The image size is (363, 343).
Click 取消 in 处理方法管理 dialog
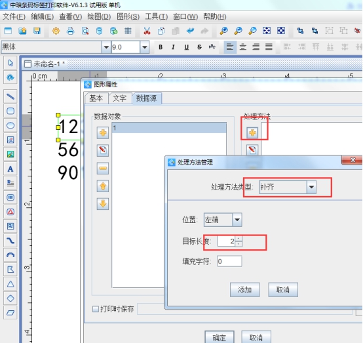pos(283,290)
